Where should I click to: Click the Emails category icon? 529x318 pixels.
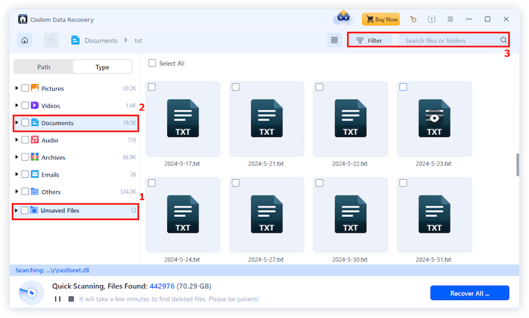(35, 174)
